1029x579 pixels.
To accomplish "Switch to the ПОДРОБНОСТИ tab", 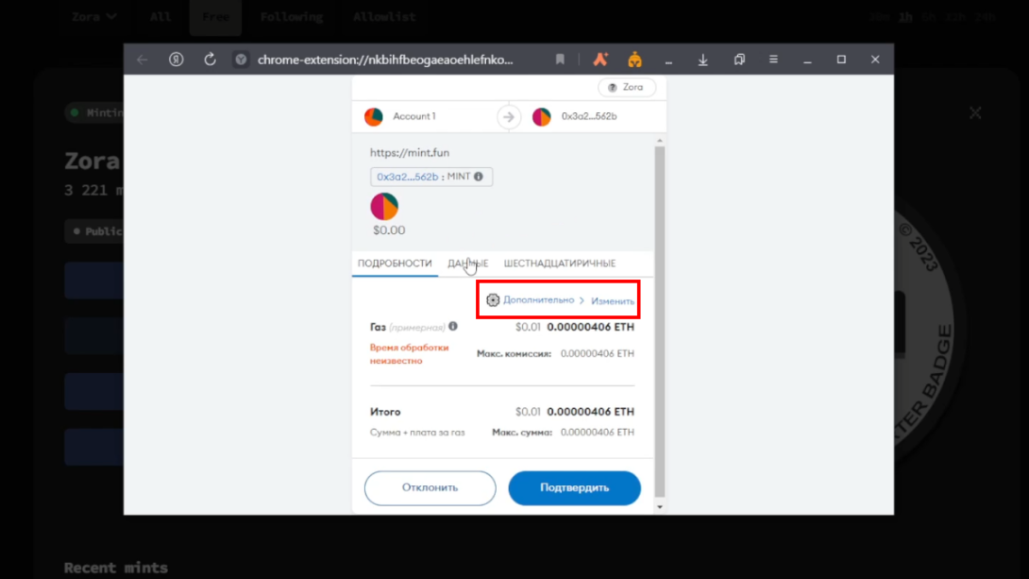I will click(x=395, y=264).
